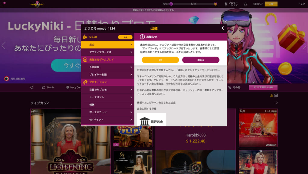
Task: Open the $0.00 balance dropdown
Action: tap(258, 4)
